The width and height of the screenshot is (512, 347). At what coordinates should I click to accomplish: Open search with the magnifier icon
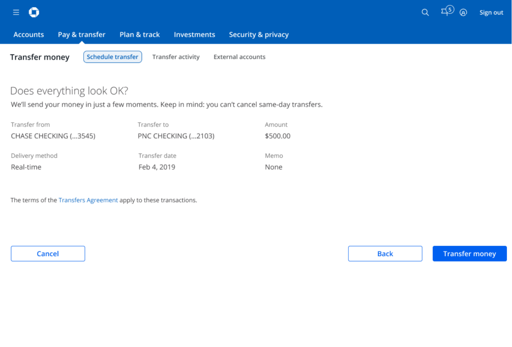tap(425, 12)
